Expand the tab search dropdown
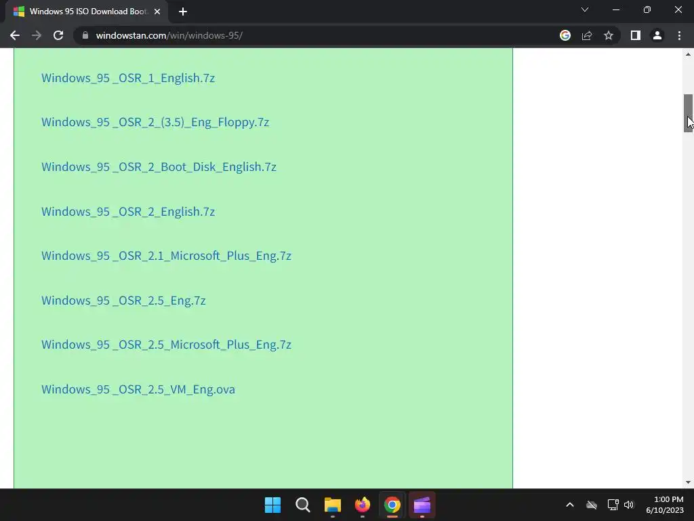 pos(585,9)
